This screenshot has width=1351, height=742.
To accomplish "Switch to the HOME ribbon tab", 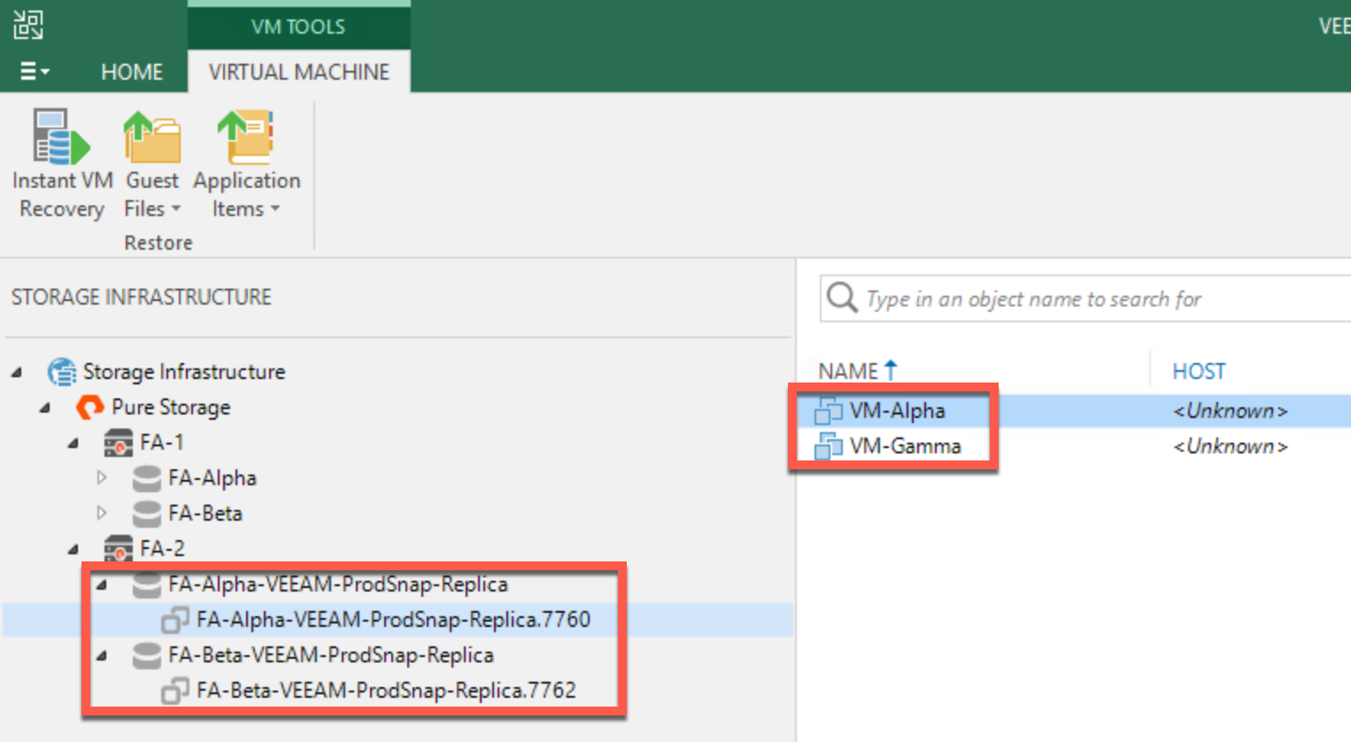I will click(x=132, y=72).
